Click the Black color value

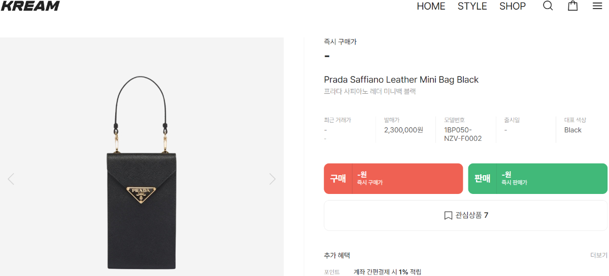pyautogui.click(x=572, y=130)
